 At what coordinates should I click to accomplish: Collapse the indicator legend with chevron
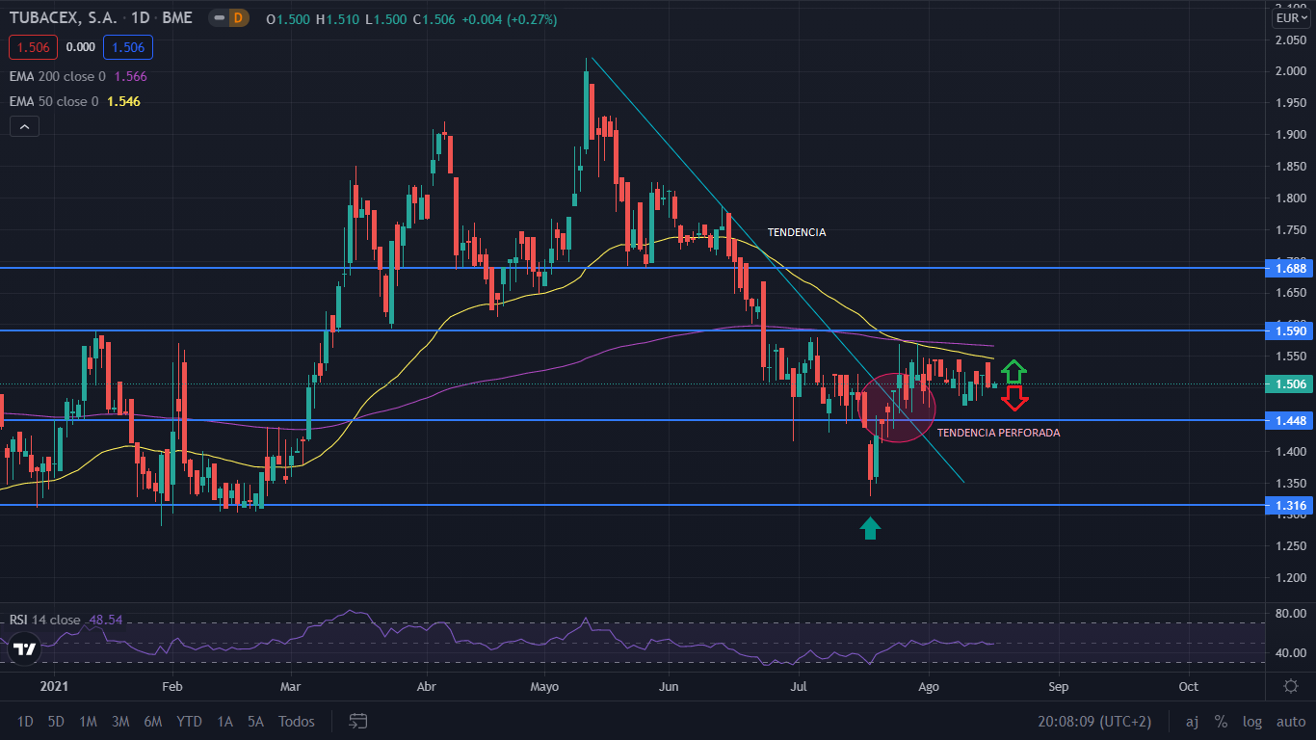tap(24, 126)
